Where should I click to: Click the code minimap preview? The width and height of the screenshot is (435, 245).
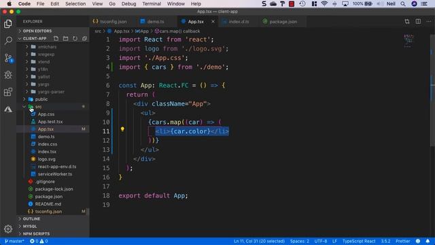pos(408,41)
